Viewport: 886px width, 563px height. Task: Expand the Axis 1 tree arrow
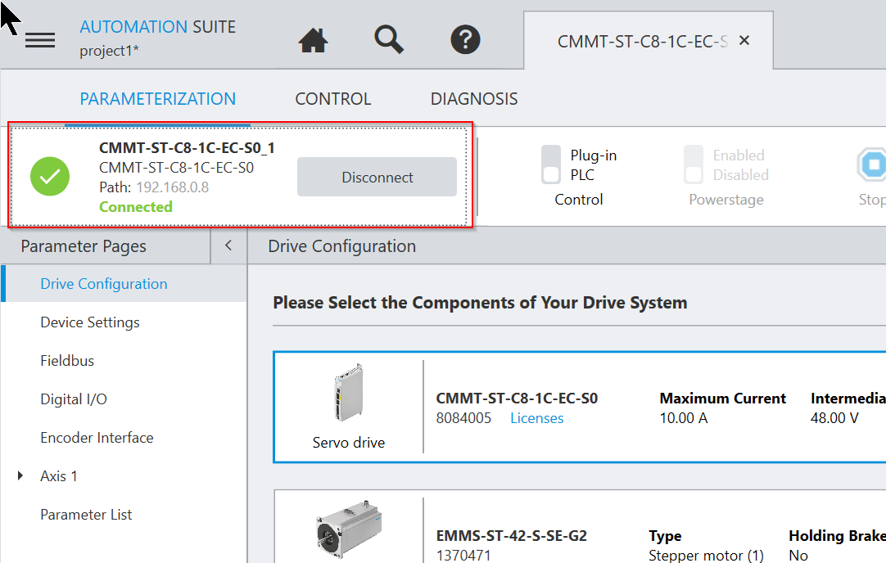pyautogui.click(x=20, y=475)
